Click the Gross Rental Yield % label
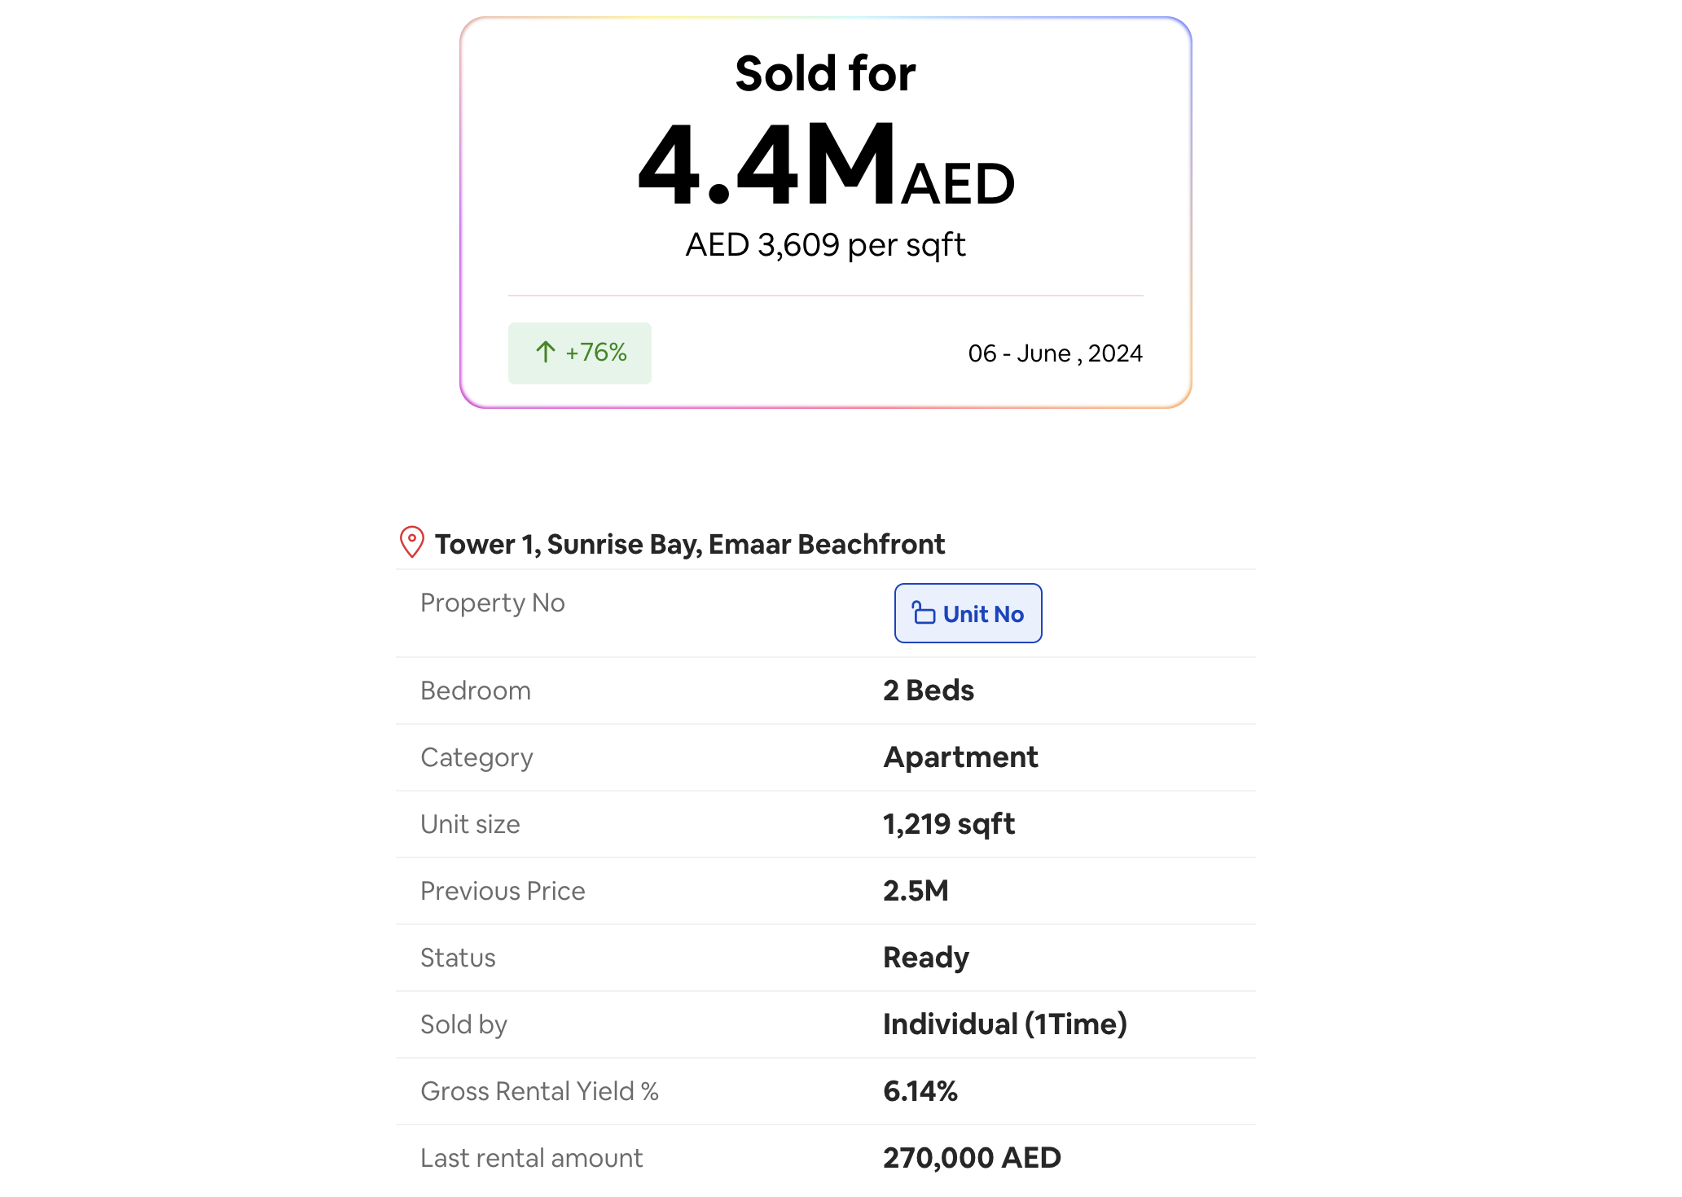Viewport: 1682px width, 1197px height. (x=539, y=1091)
